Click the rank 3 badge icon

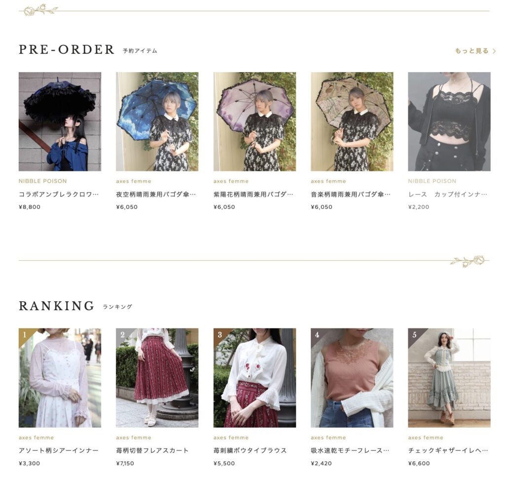(219, 334)
